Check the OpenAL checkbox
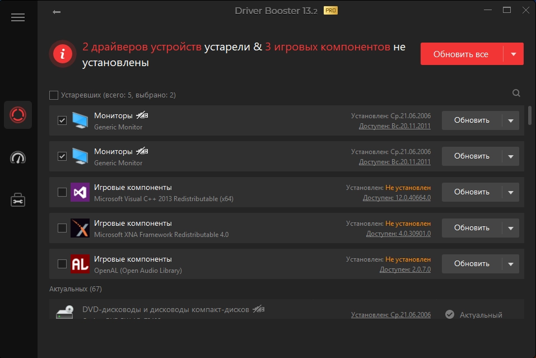Screen dimensions: 536x358 [x=62, y=264]
